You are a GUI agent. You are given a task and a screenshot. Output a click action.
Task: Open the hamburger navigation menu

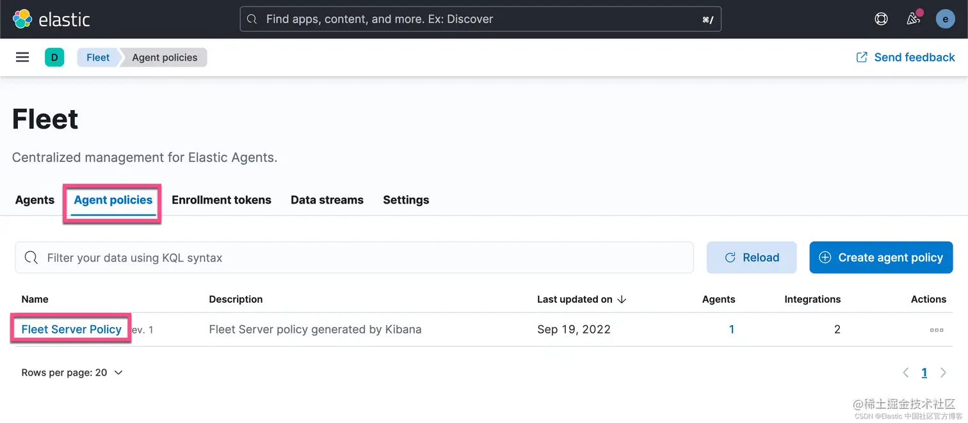click(22, 58)
